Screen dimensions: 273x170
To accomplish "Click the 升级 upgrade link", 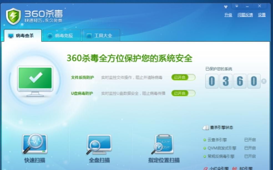I will coord(228,15).
